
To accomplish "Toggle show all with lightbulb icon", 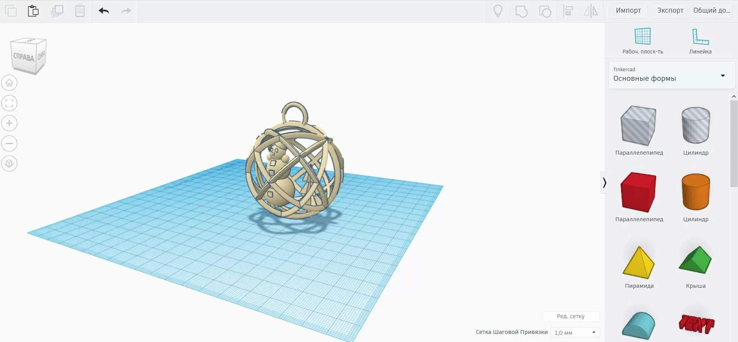I will (498, 11).
